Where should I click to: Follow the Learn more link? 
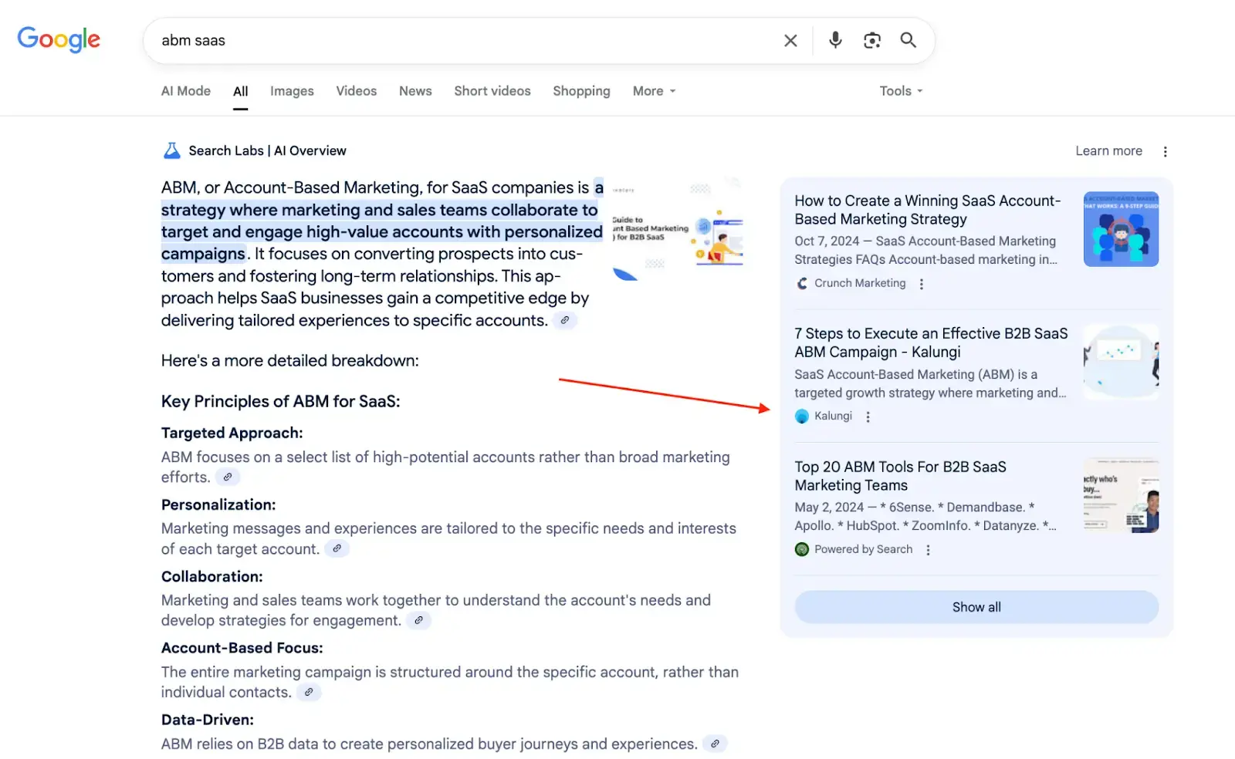(x=1108, y=151)
